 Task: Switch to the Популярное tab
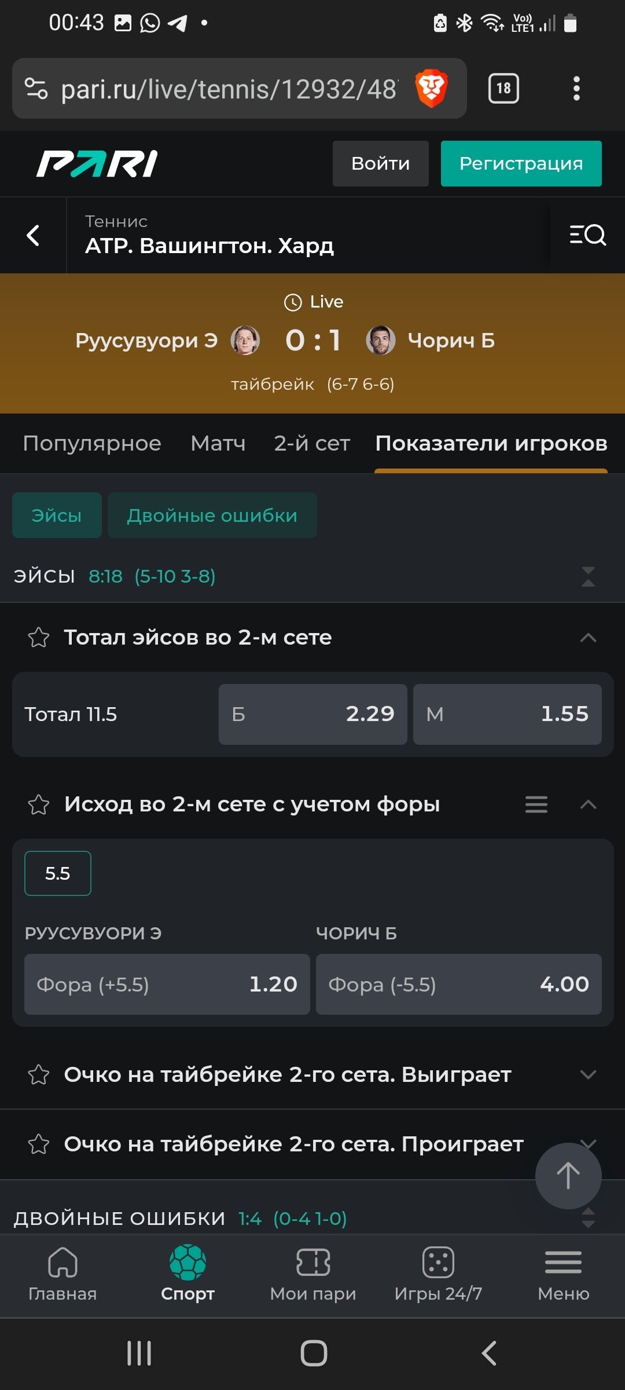point(92,444)
